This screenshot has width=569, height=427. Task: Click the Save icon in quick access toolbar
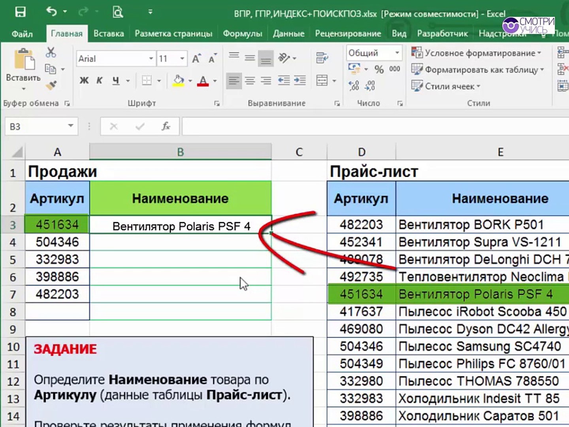[x=20, y=12]
